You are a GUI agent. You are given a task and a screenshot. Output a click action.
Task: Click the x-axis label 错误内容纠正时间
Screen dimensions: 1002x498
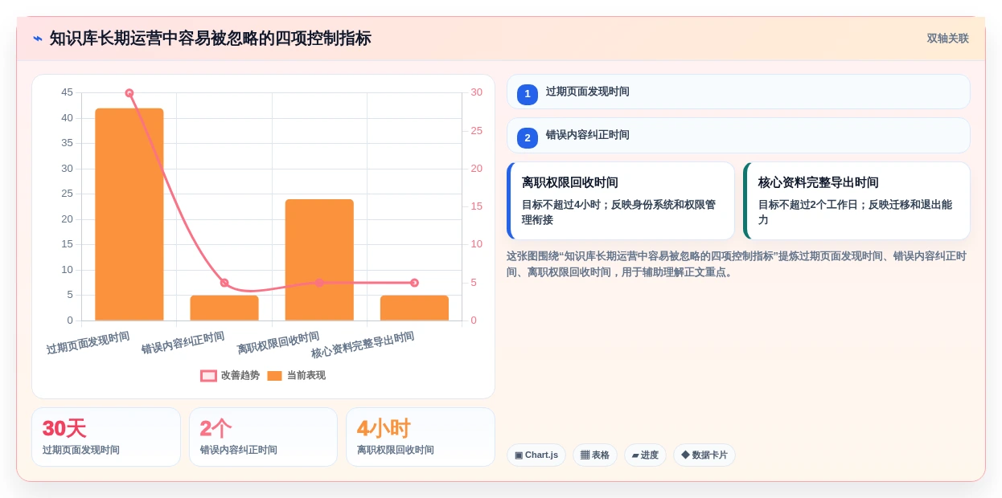pyautogui.click(x=183, y=343)
